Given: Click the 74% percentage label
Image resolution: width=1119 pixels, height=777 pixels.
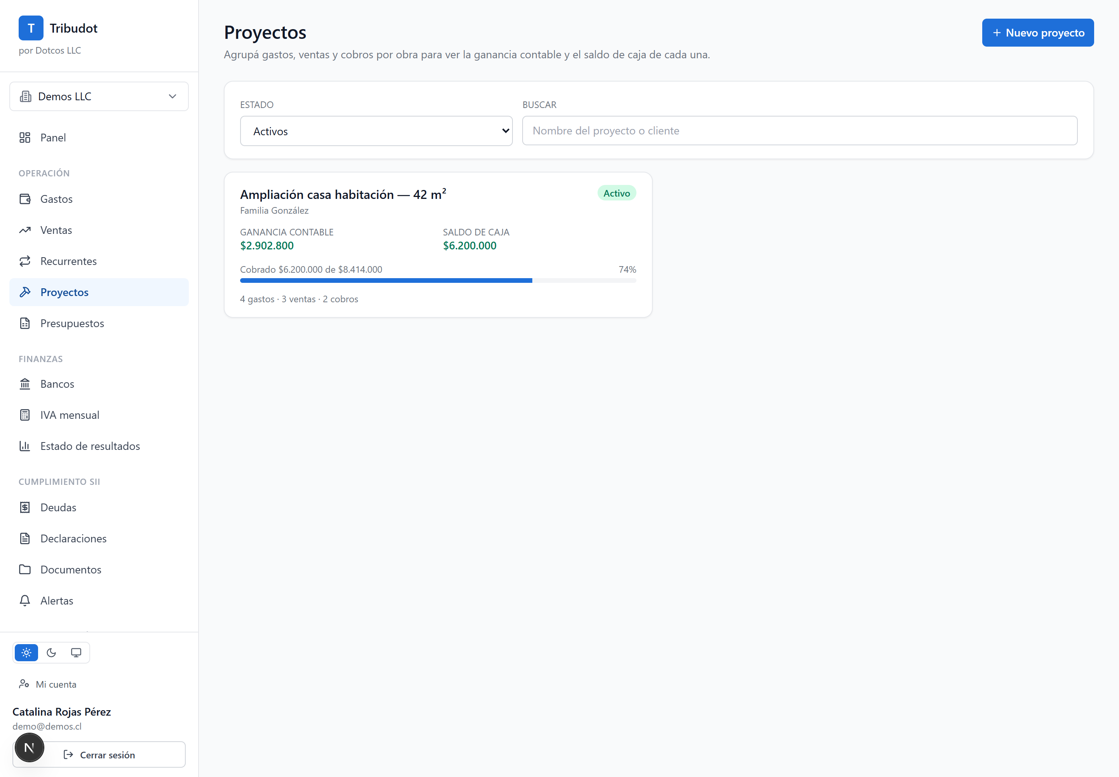Looking at the screenshot, I should click(627, 269).
